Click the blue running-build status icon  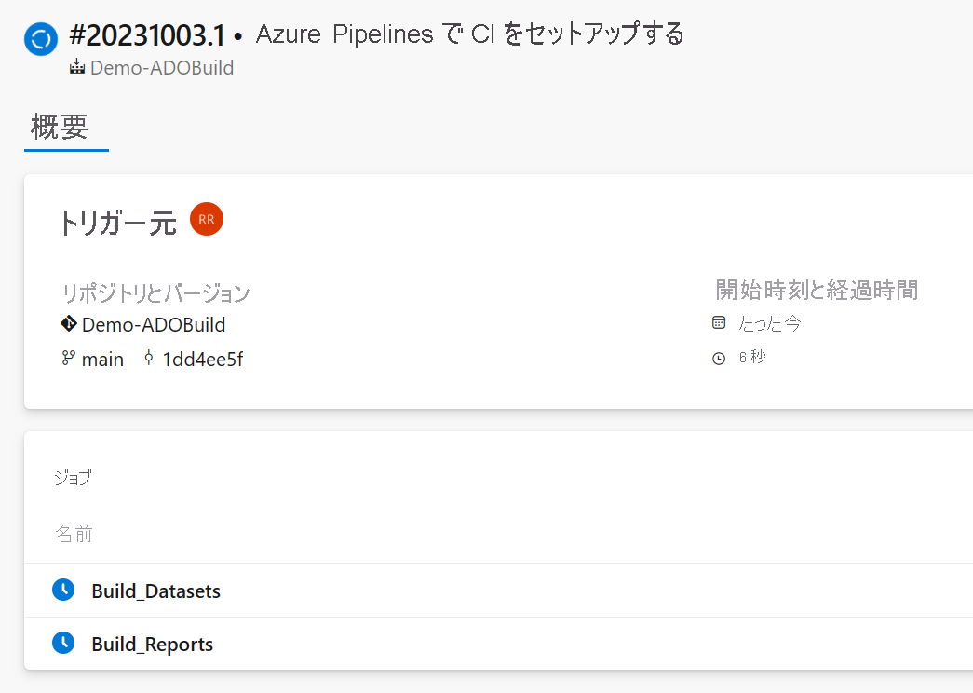coord(41,39)
